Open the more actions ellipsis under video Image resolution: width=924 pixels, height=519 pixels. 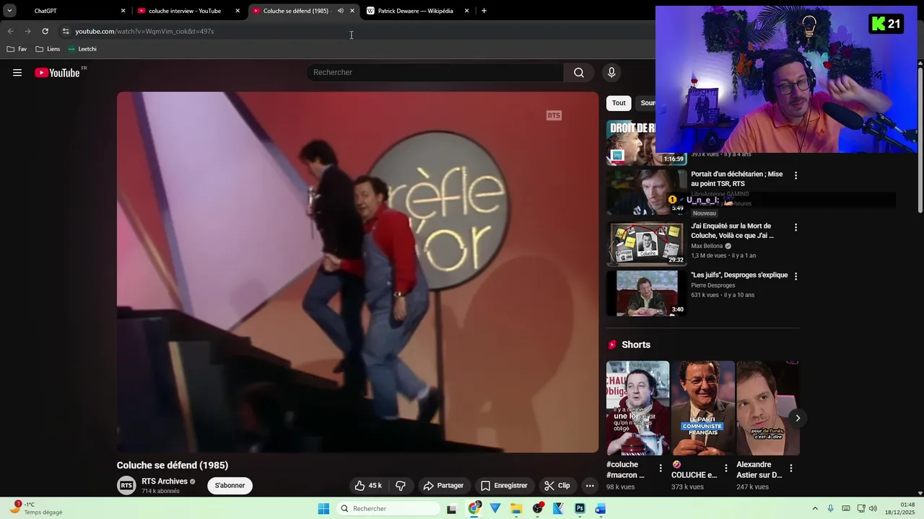tap(590, 486)
